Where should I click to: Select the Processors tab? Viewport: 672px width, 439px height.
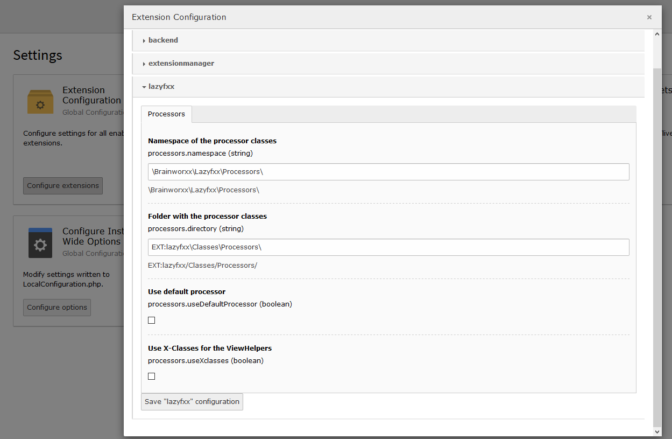click(166, 114)
